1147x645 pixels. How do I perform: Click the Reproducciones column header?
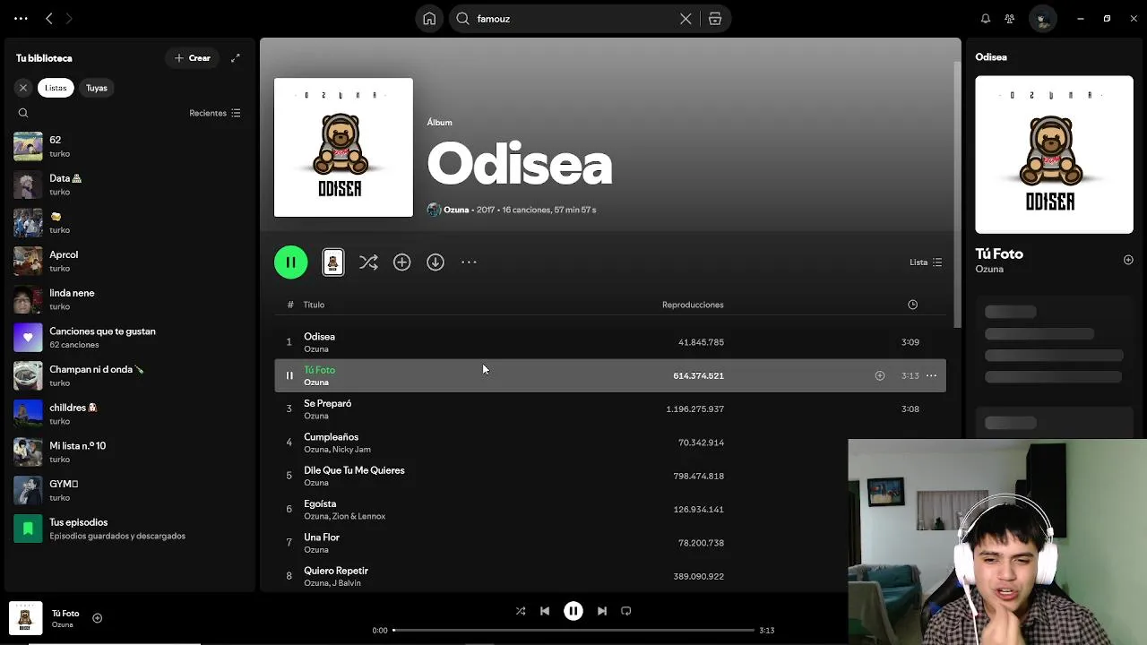point(693,305)
